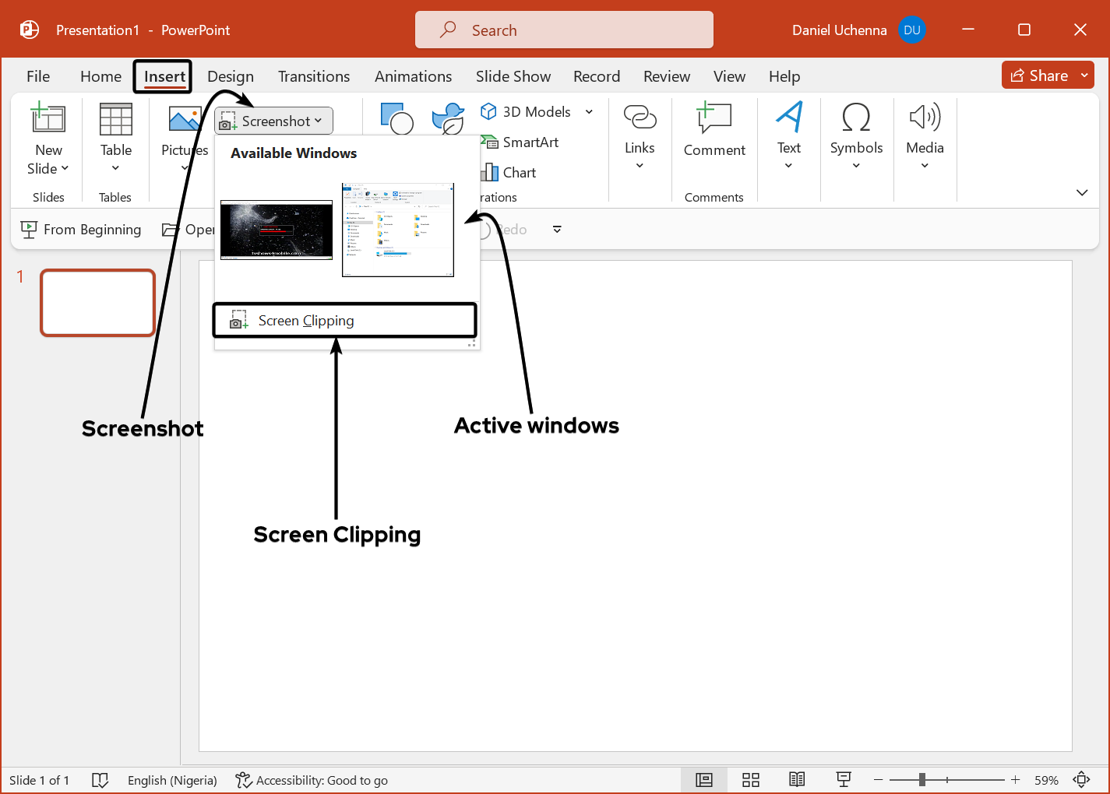Open the Symbols omega icon
The height and width of the screenshot is (794, 1110).
pos(855,119)
